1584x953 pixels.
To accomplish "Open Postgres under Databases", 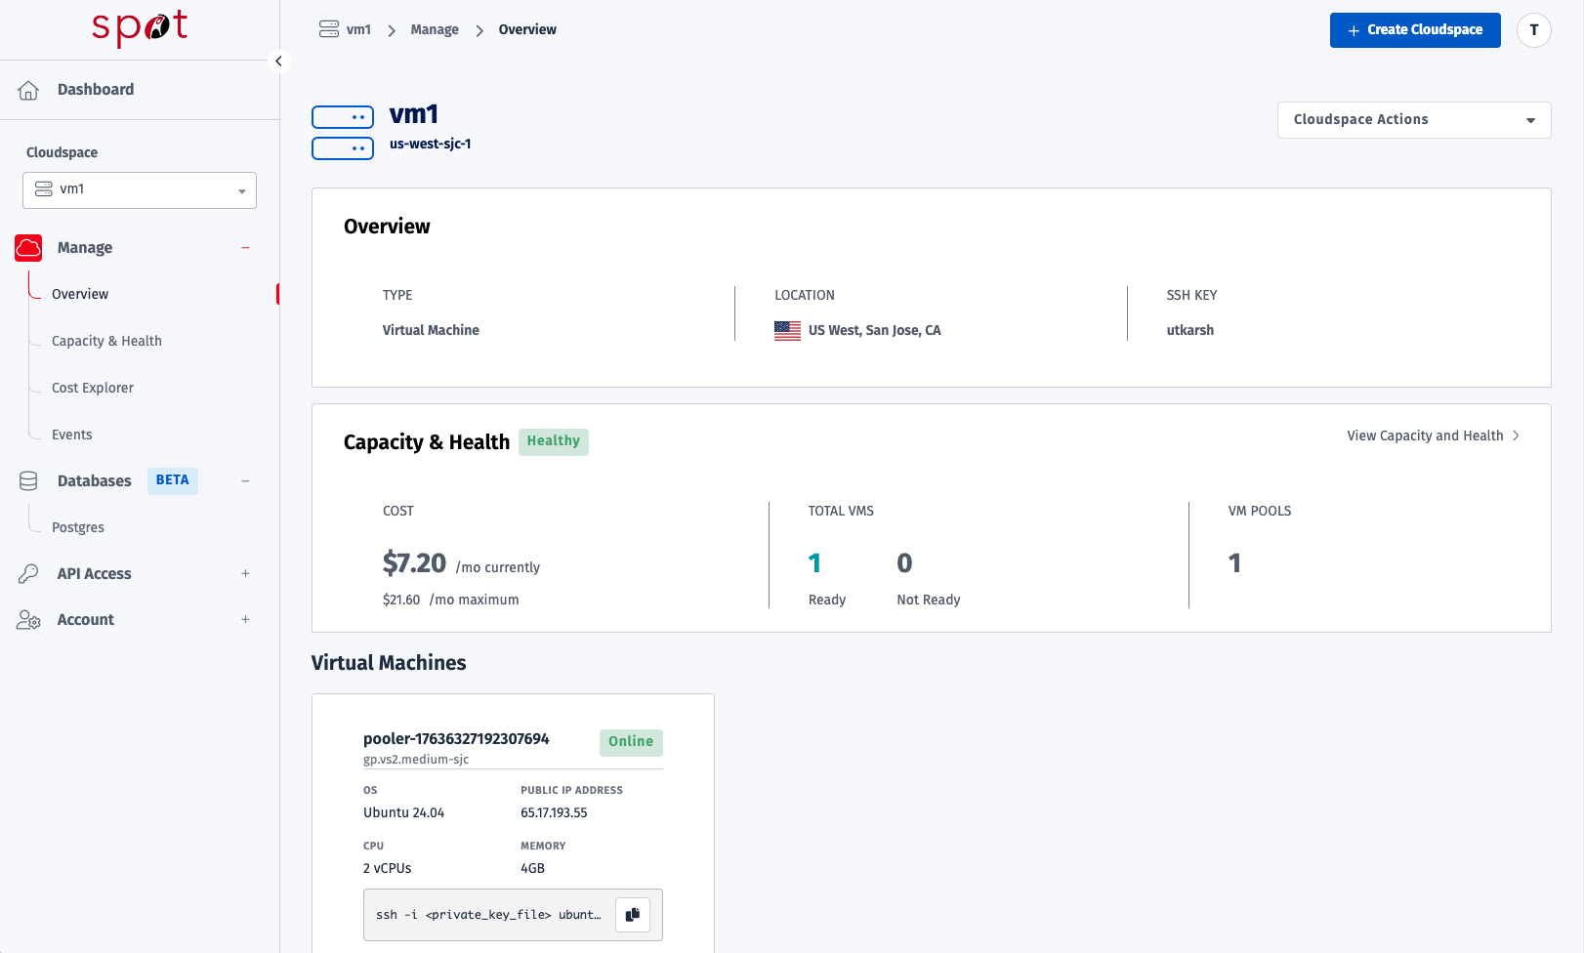I will coord(78,527).
